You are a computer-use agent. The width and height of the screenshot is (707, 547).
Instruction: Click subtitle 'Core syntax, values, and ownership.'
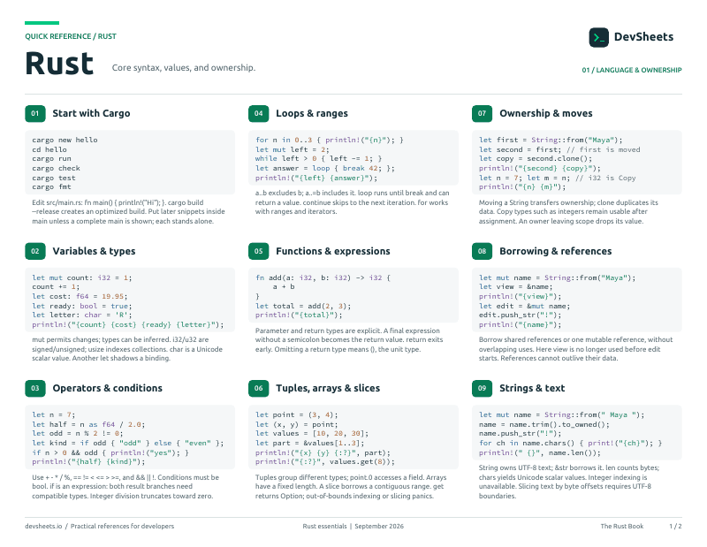click(x=184, y=68)
